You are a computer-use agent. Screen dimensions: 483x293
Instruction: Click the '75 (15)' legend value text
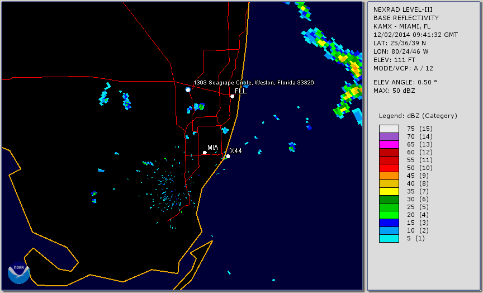point(419,129)
